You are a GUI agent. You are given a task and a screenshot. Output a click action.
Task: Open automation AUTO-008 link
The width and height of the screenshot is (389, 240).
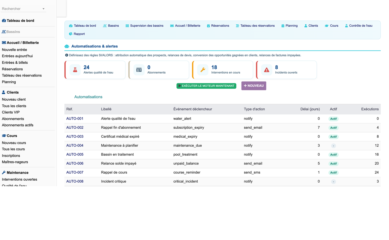(75, 181)
